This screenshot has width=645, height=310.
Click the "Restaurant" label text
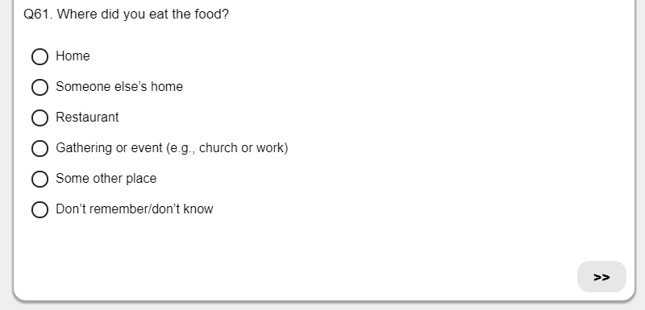click(87, 117)
